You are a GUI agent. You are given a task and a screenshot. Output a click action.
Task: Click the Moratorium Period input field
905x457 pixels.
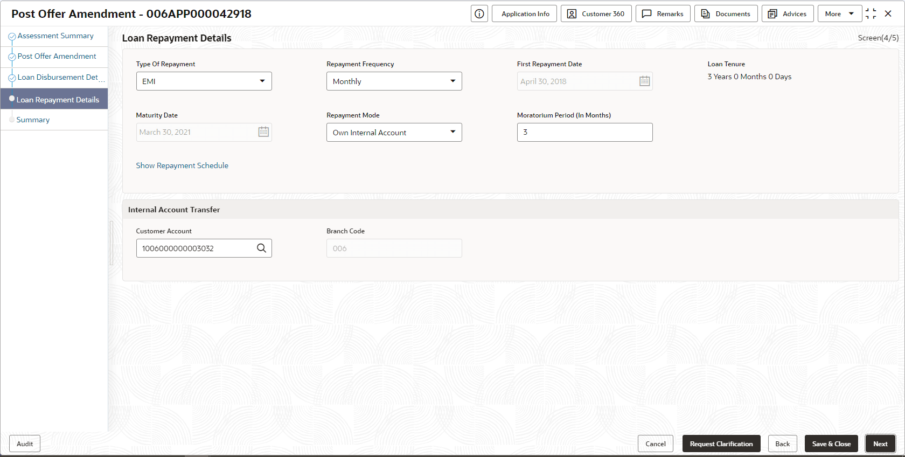click(x=584, y=133)
